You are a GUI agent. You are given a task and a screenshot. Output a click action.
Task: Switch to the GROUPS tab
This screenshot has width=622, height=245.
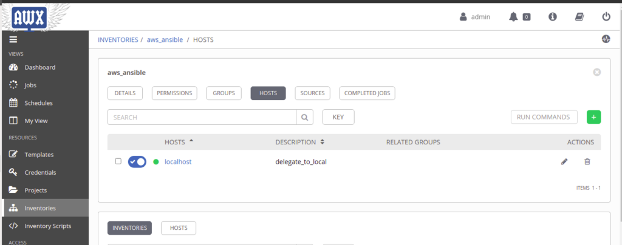pyautogui.click(x=224, y=93)
